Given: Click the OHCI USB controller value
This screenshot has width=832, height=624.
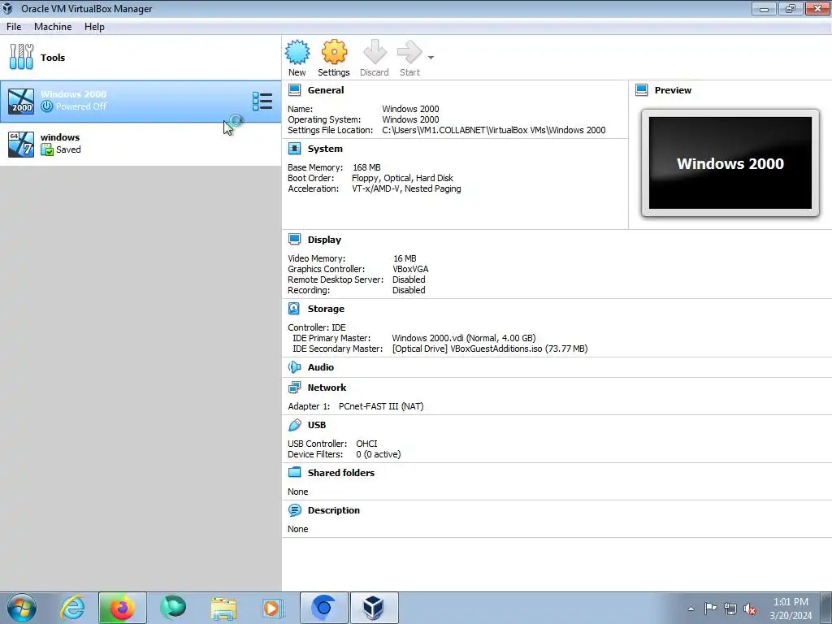Looking at the screenshot, I should pos(366,444).
